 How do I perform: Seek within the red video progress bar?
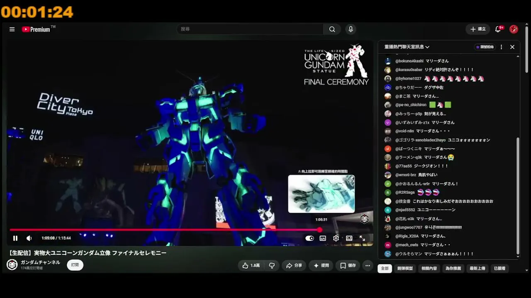coord(165,230)
